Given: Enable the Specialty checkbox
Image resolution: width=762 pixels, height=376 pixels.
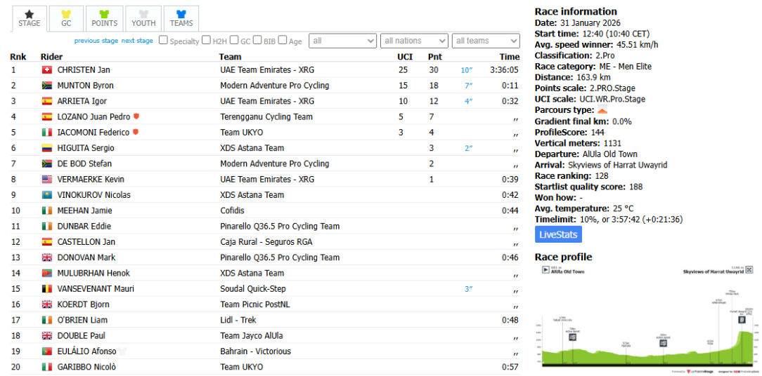Looking at the screenshot, I should [164, 40].
